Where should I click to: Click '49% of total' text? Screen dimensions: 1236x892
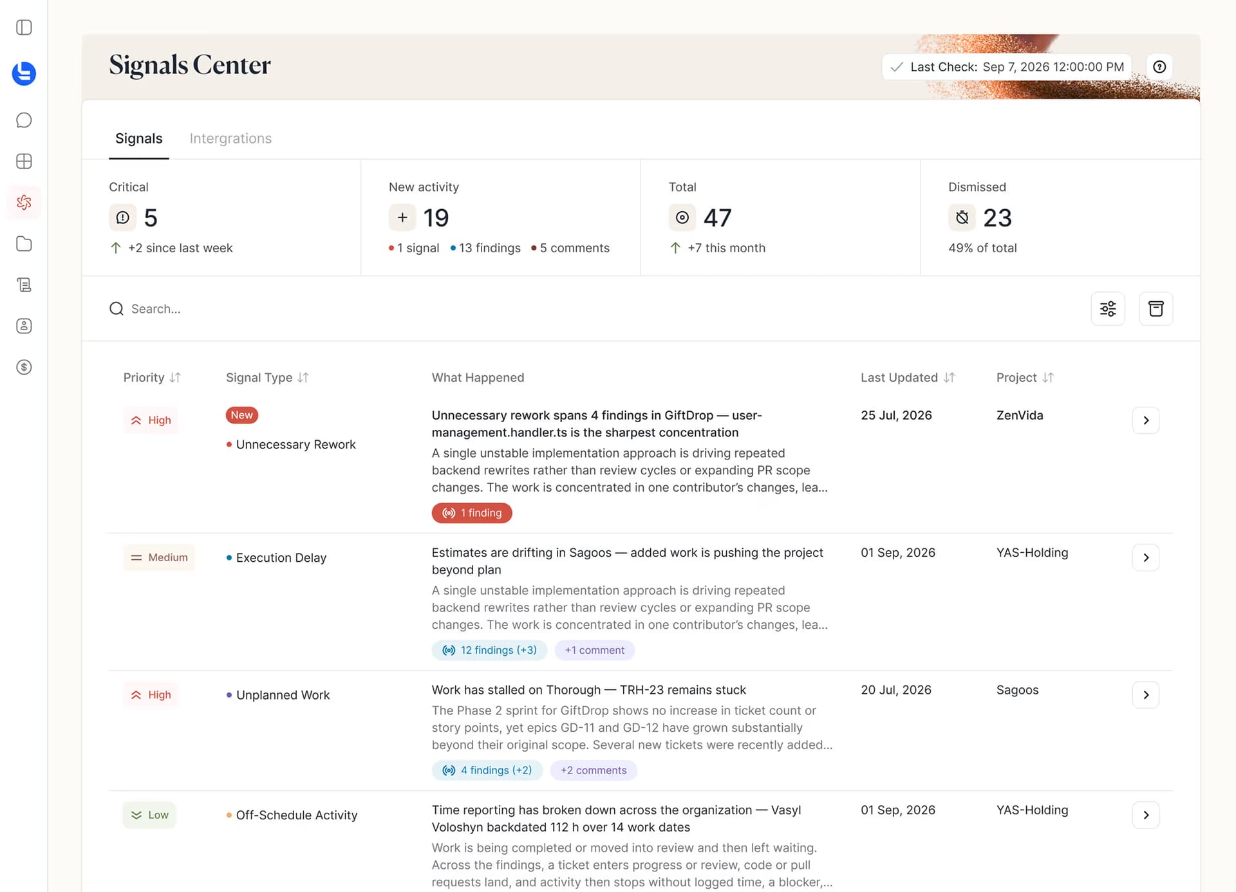click(x=982, y=248)
